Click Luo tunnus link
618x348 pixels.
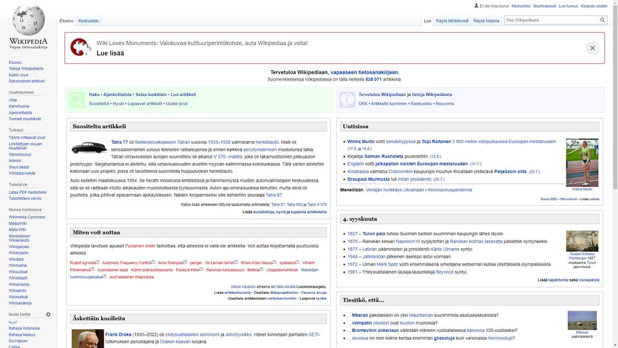pos(568,6)
